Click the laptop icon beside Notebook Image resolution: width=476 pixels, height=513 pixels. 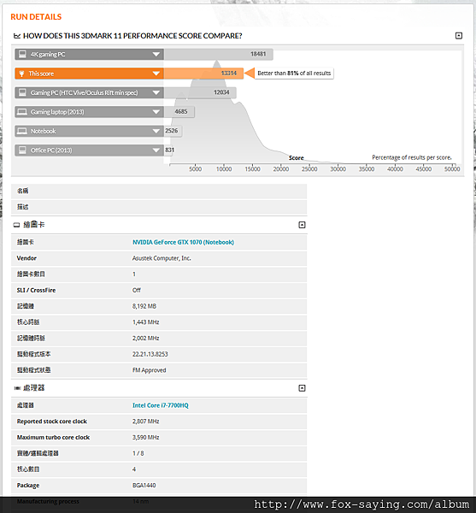point(22,131)
